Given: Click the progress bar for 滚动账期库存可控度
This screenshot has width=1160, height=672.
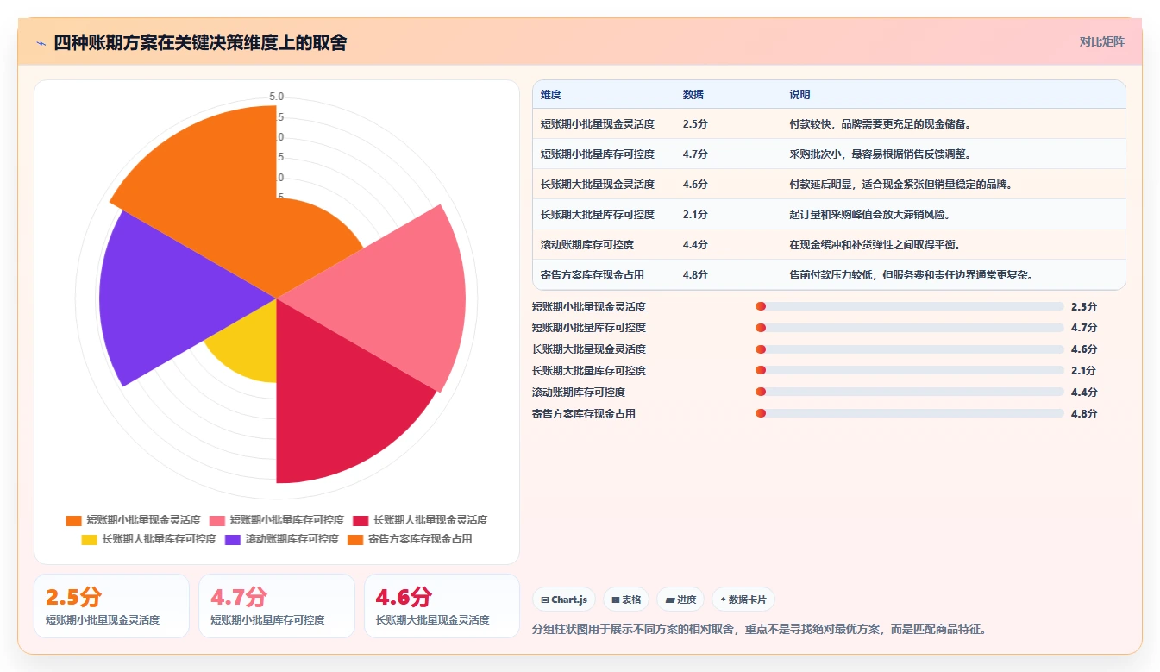Looking at the screenshot, I should (x=910, y=393).
